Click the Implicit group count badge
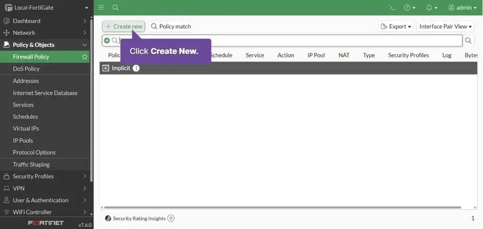Image resolution: width=483 pixels, height=229 pixels. [x=136, y=68]
